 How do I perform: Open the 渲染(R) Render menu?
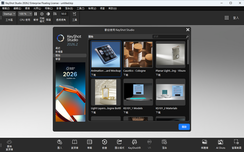tap(69, 8)
